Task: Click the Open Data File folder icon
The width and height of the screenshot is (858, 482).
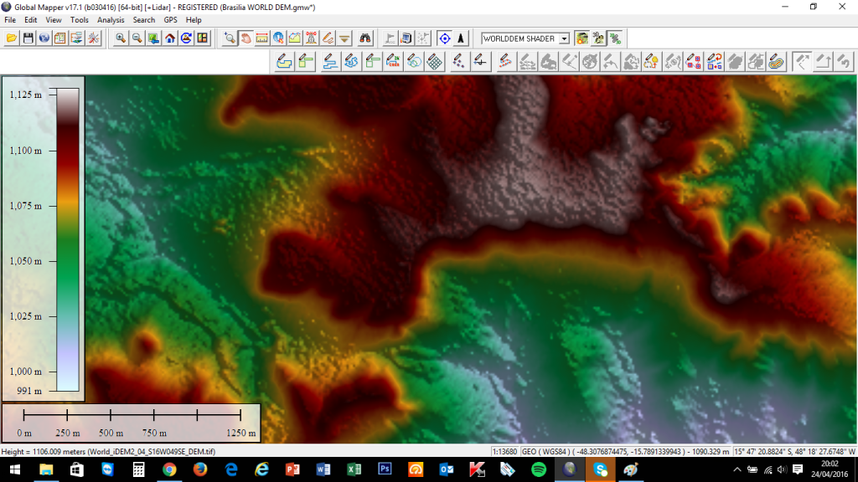Action: (x=12, y=38)
